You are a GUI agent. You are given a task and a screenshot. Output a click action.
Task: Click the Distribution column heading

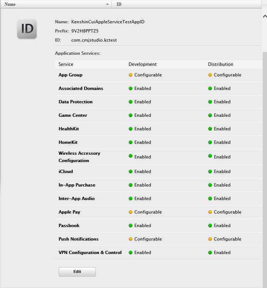coord(221,64)
